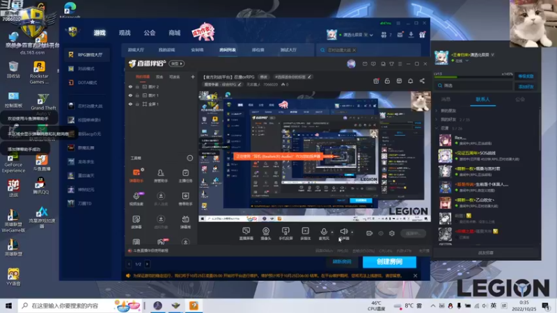Image resolution: width=557 pixels, height=313 pixels.
Task: Open the 弹幕助手 tool in the toolbox
Action: tap(136, 175)
